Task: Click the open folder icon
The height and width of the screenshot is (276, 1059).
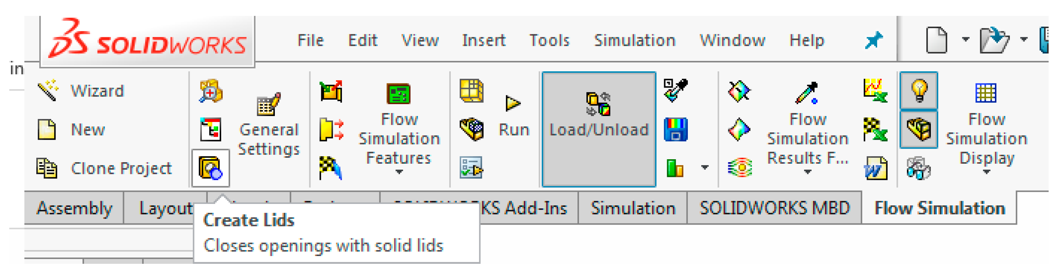Action: coord(994,40)
